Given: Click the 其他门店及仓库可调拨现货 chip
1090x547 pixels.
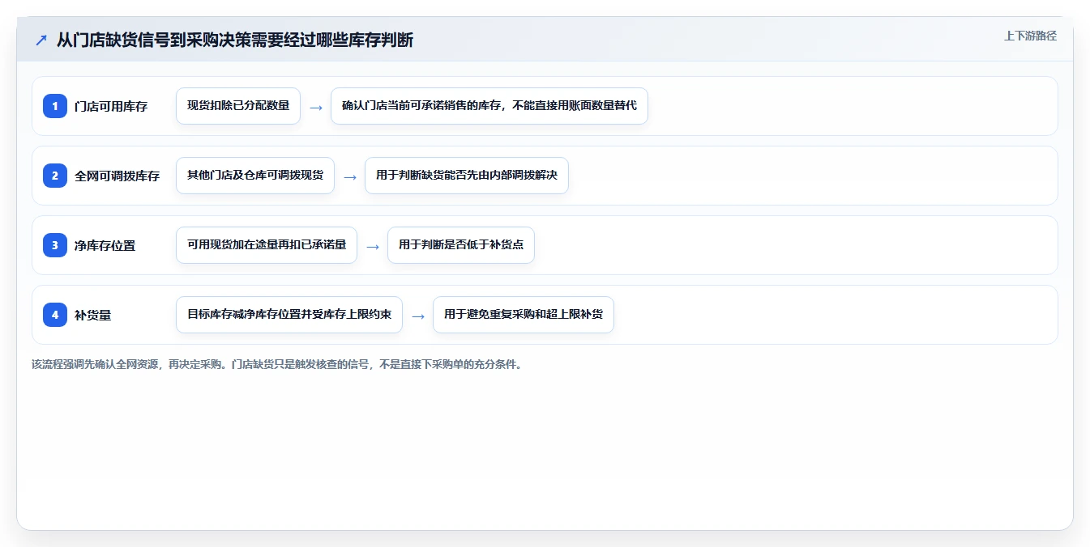Looking at the screenshot, I should 255,176.
